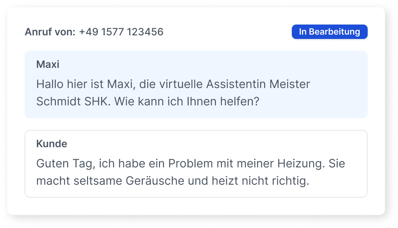This screenshot has height=228, width=398.
Task: Click the sentence Wie kann ich Ihnen helfen
Action: coord(187,101)
